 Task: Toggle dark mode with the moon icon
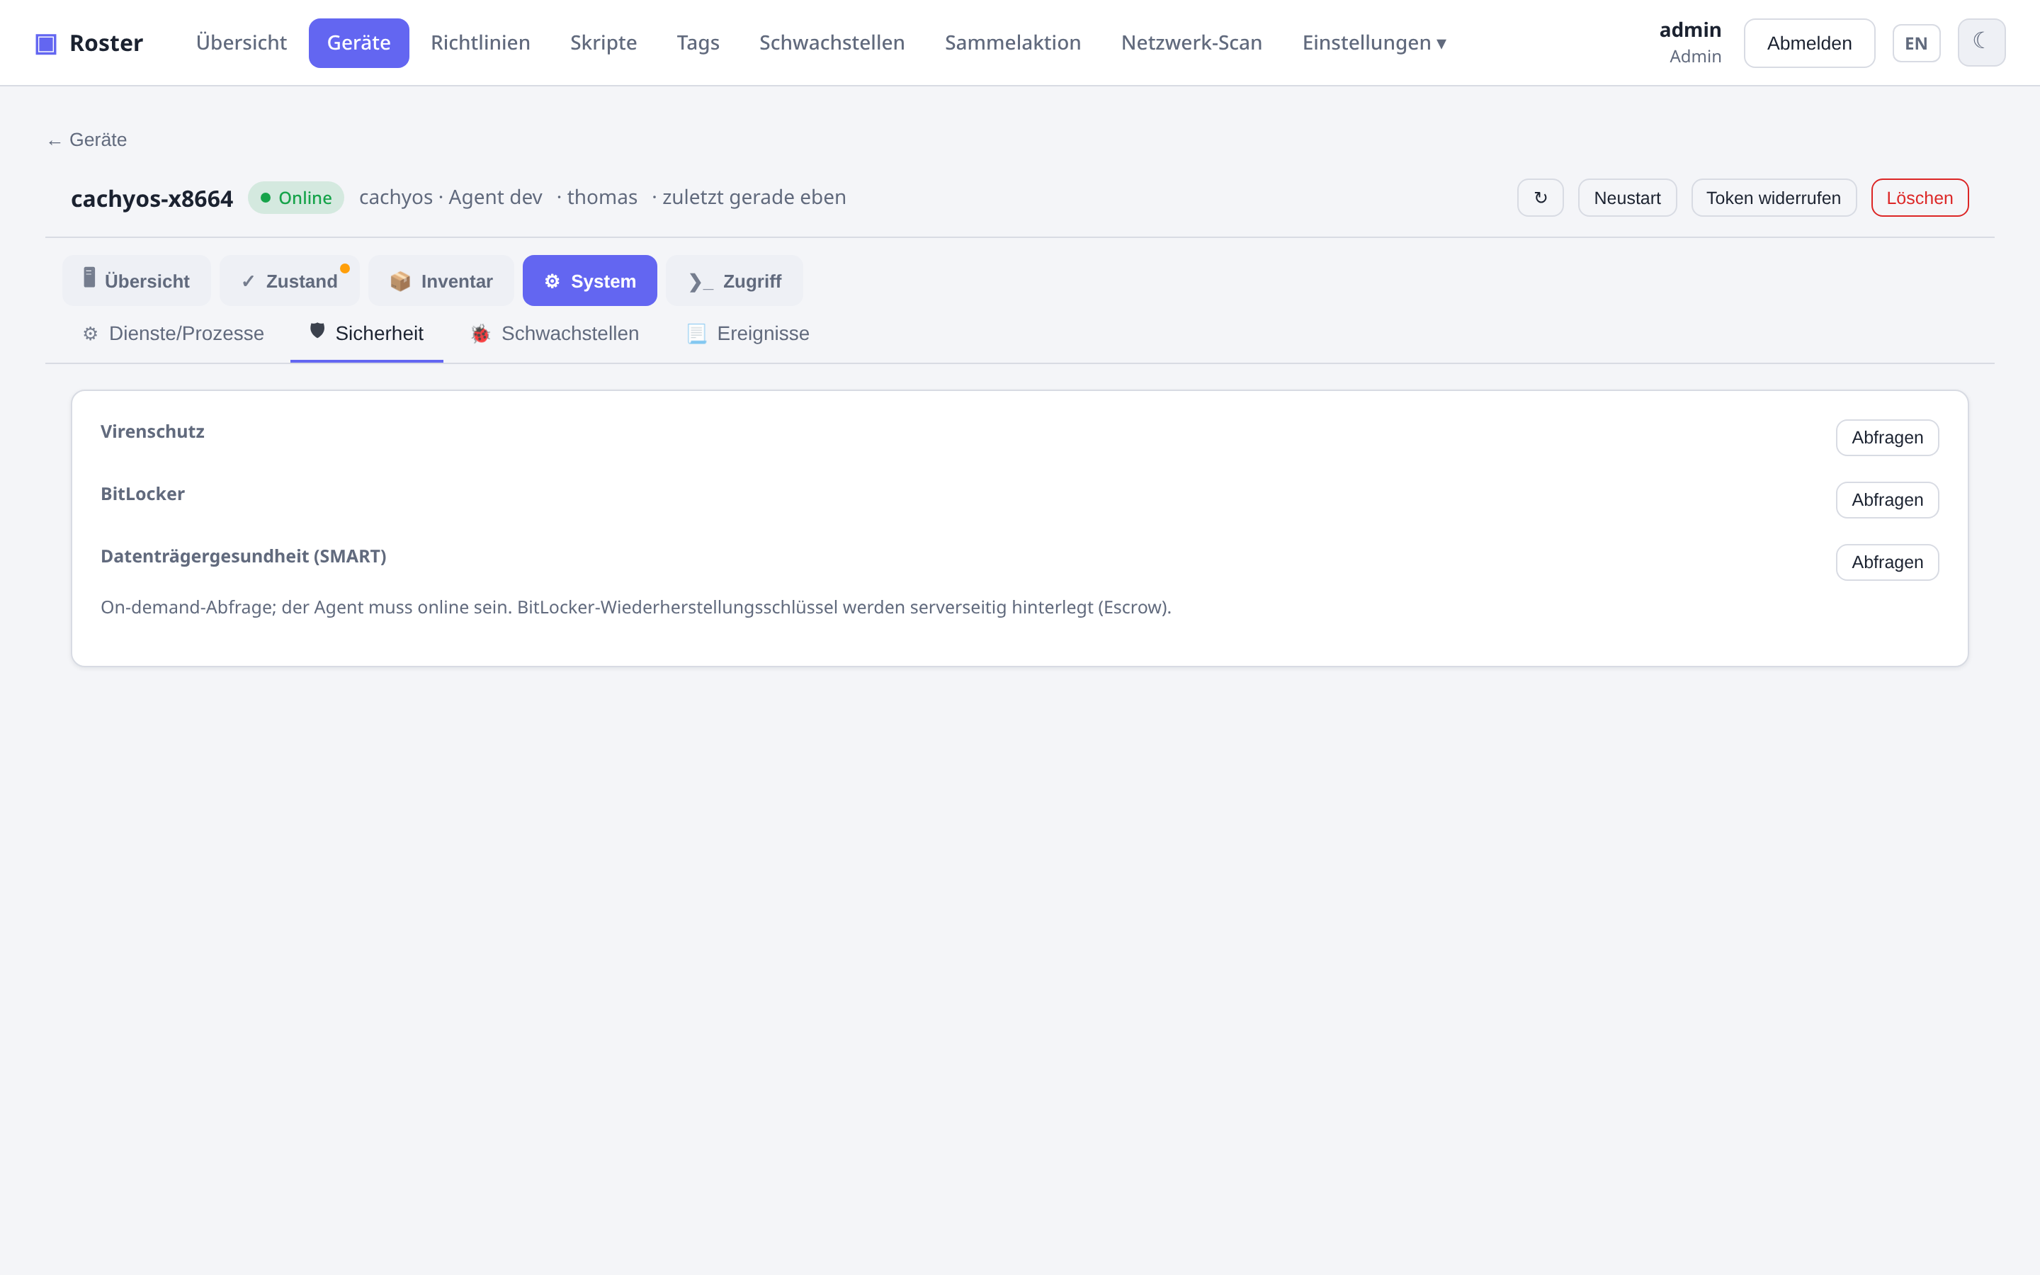pyautogui.click(x=1981, y=42)
